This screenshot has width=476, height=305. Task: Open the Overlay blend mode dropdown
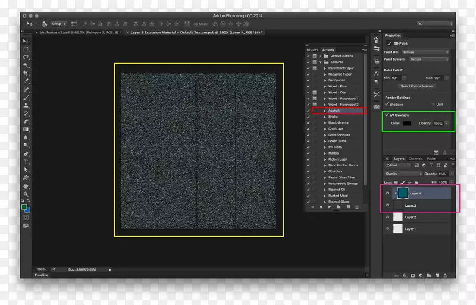point(403,174)
